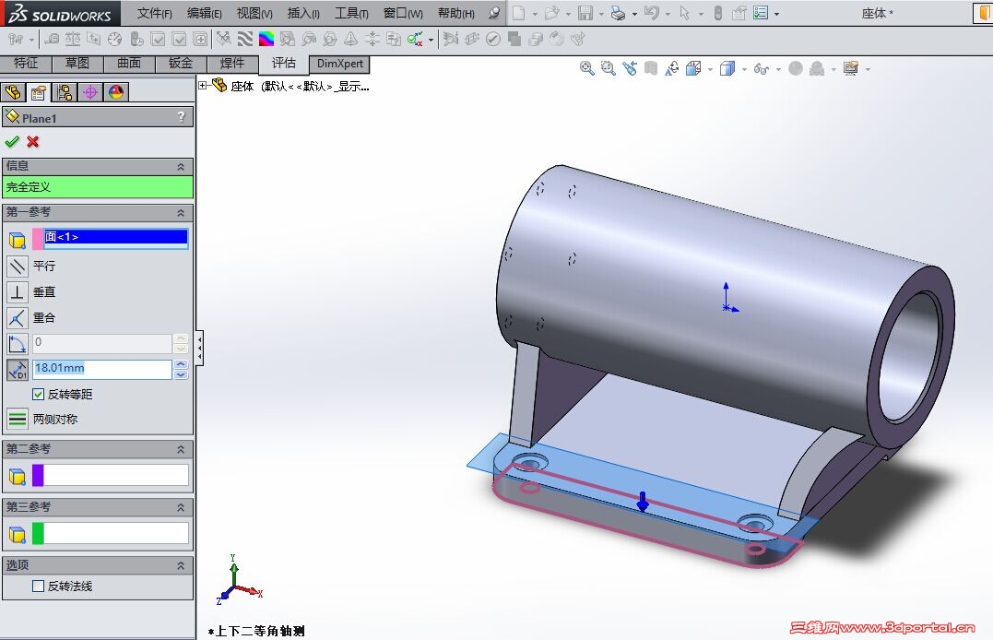This screenshot has height=640, width=993.
Task: Click the purple second reference color swatch
Action: point(38,475)
